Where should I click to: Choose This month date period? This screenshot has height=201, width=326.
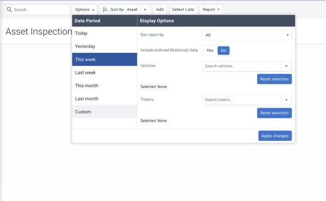[104, 86]
